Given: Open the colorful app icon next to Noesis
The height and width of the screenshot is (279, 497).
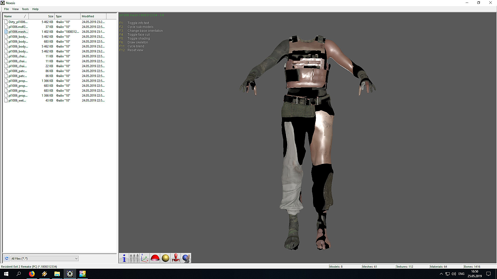Looking at the screenshot, I should point(82,274).
